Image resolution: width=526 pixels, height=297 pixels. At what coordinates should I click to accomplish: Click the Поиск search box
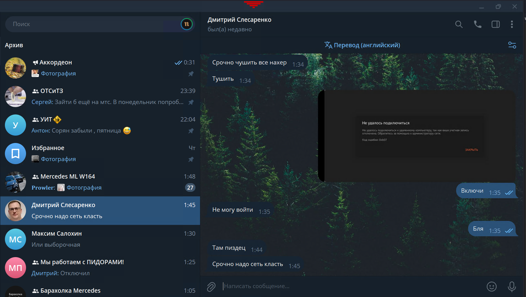pos(92,24)
